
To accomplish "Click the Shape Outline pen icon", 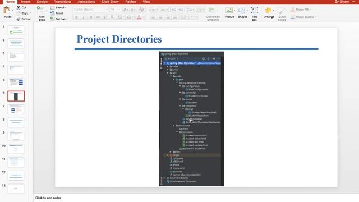I will tap(293, 17).
